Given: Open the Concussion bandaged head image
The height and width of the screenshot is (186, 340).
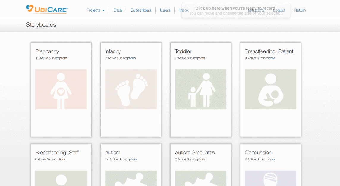Looking at the screenshot, I should tap(270, 178).
